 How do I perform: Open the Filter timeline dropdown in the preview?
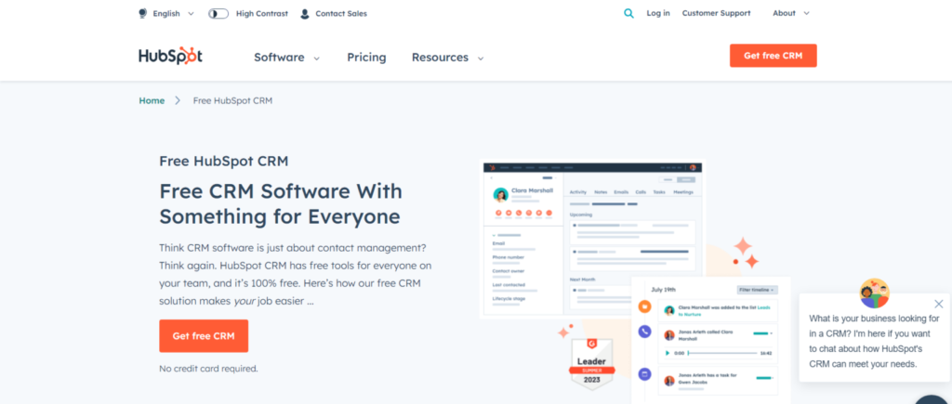757,290
